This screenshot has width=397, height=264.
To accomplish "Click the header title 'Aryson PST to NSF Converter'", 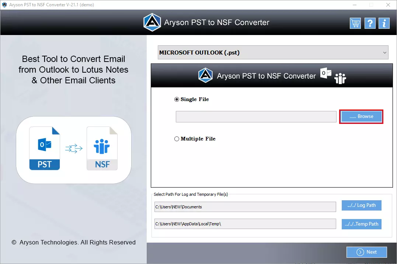I will [216, 22].
